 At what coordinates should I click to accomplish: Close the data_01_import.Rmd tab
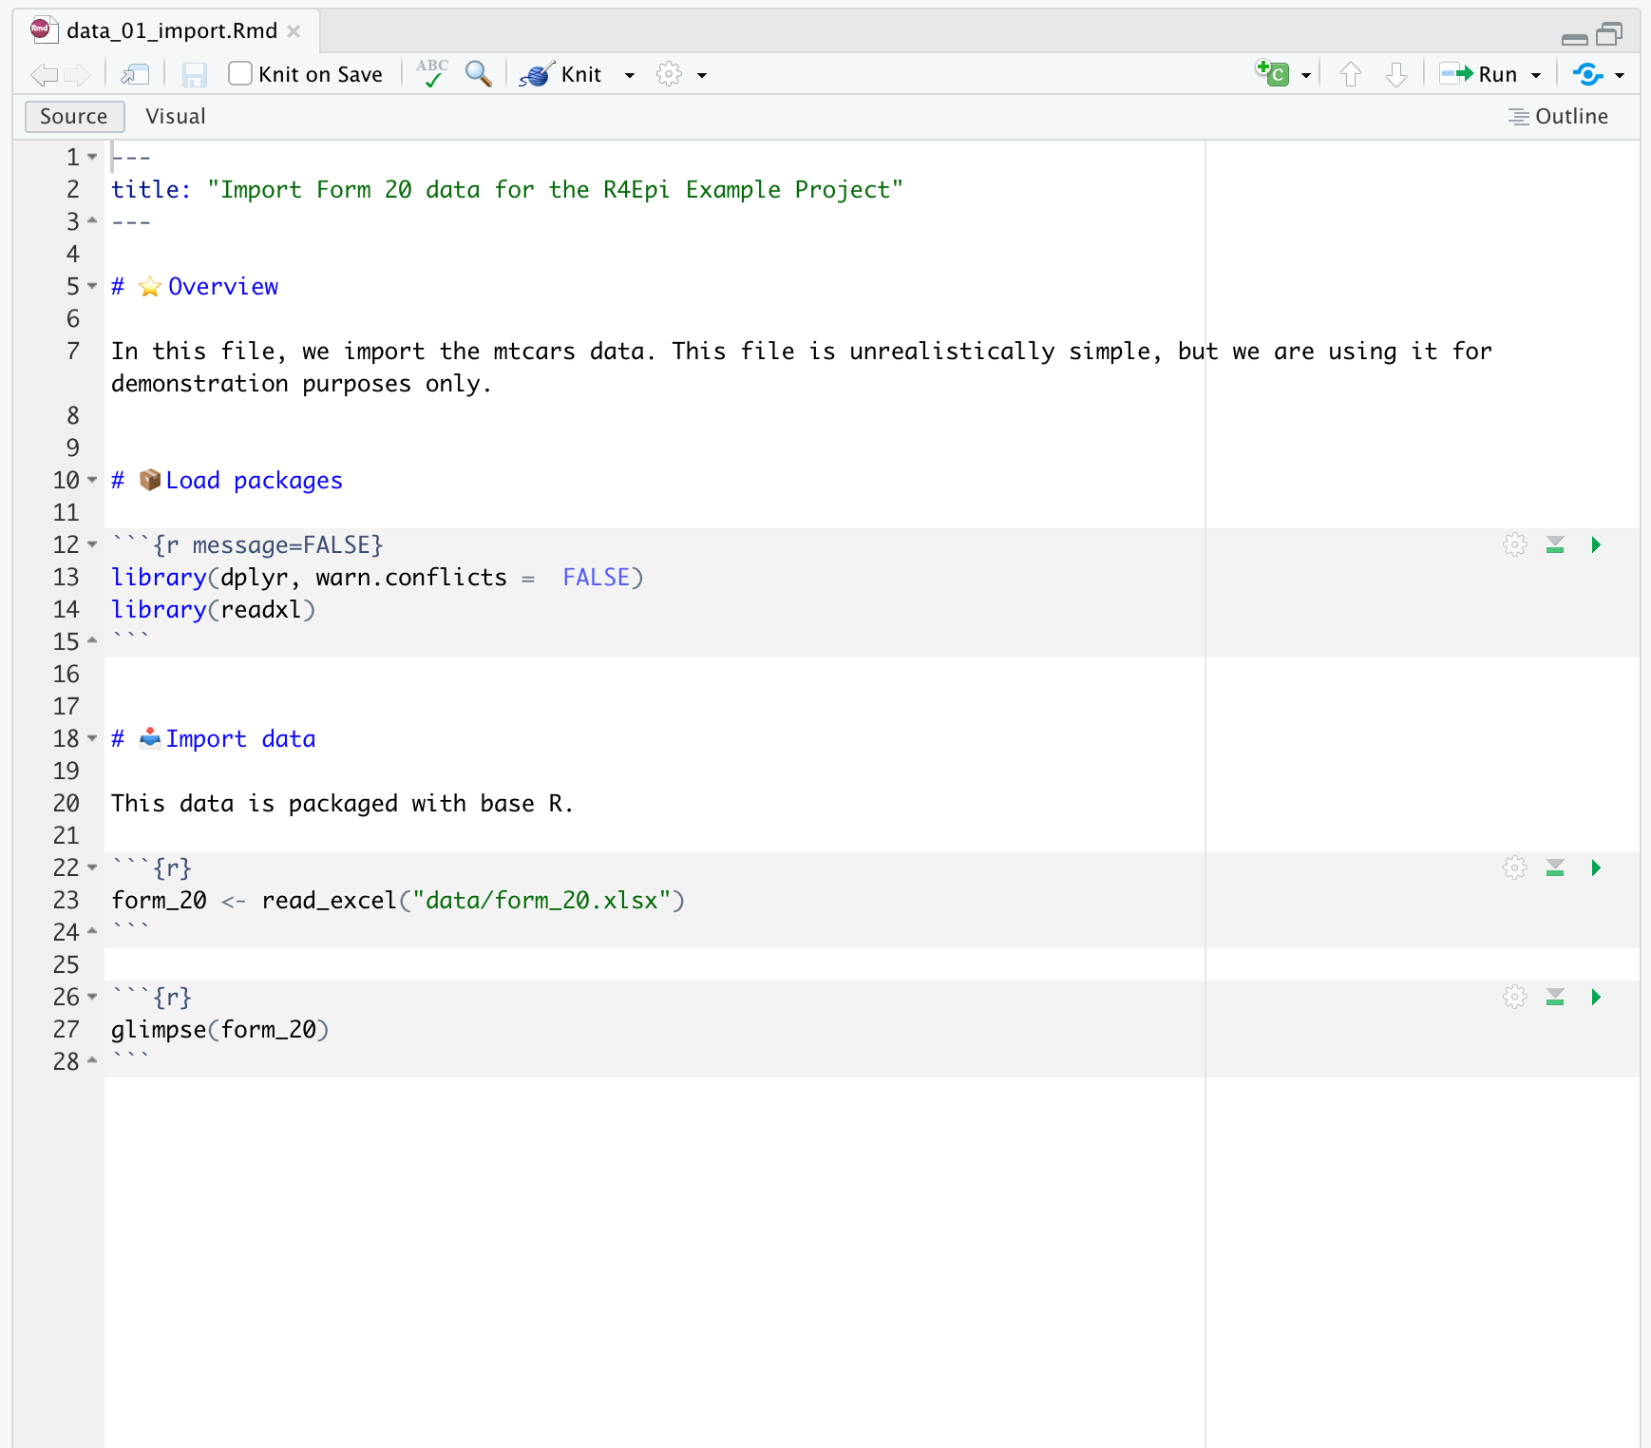pyautogui.click(x=294, y=31)
